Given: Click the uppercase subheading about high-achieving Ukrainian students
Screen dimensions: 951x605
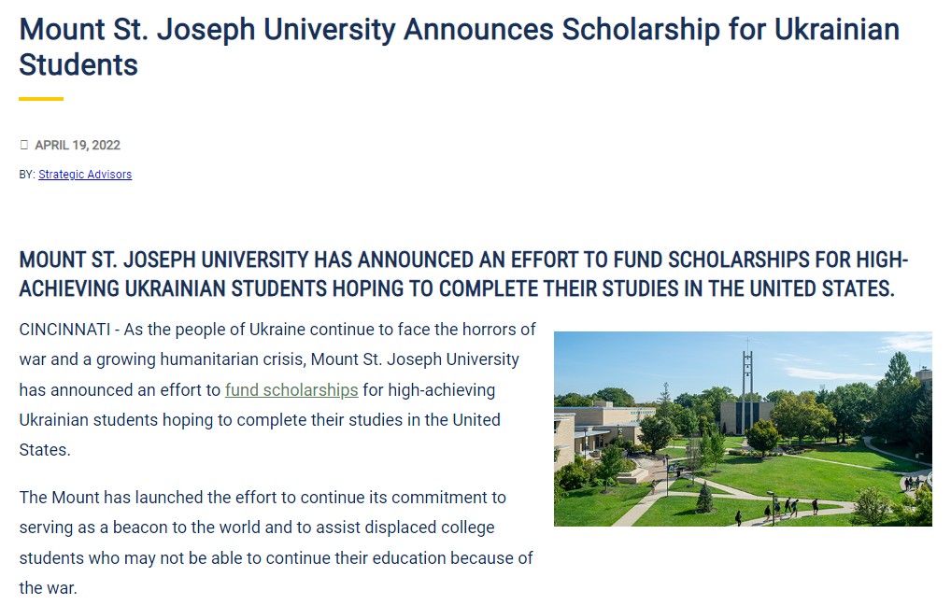Looking at the screenshot, I should tap(463, 274).
